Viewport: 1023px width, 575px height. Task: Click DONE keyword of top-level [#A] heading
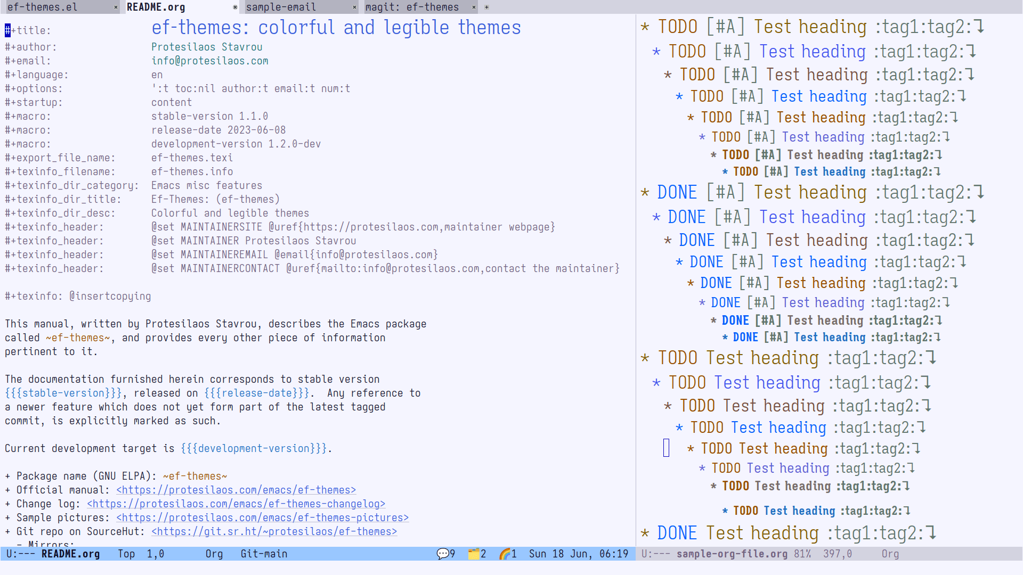677,192
